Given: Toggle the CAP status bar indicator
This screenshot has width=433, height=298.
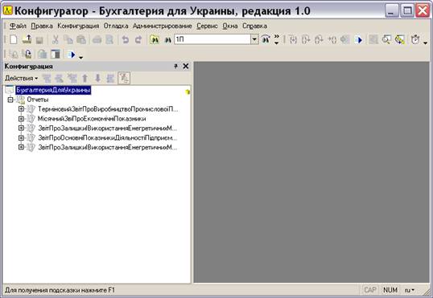Looking at the screenshot, I should click(370, 290).
